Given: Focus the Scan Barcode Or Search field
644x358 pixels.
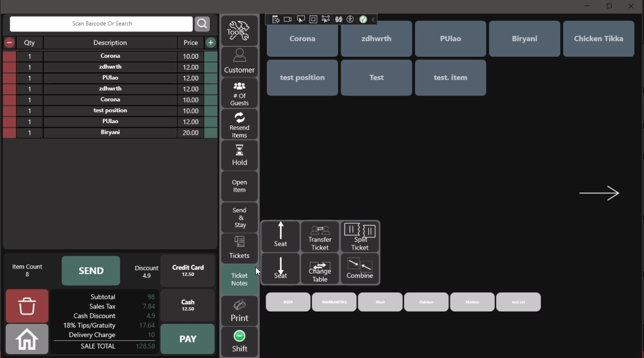Looking at the screenshot, I should [x=101, y=24].
